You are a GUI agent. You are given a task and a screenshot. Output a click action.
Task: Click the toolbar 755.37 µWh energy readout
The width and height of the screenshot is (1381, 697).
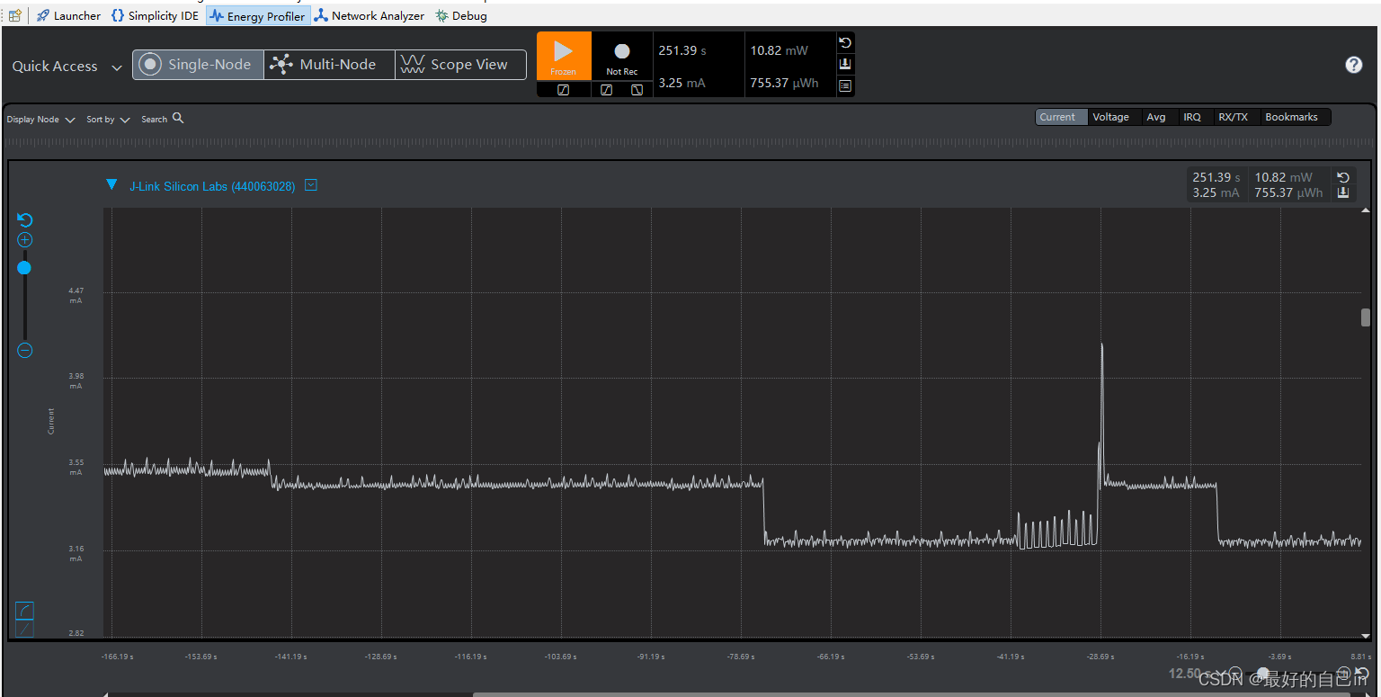(784, 83)
